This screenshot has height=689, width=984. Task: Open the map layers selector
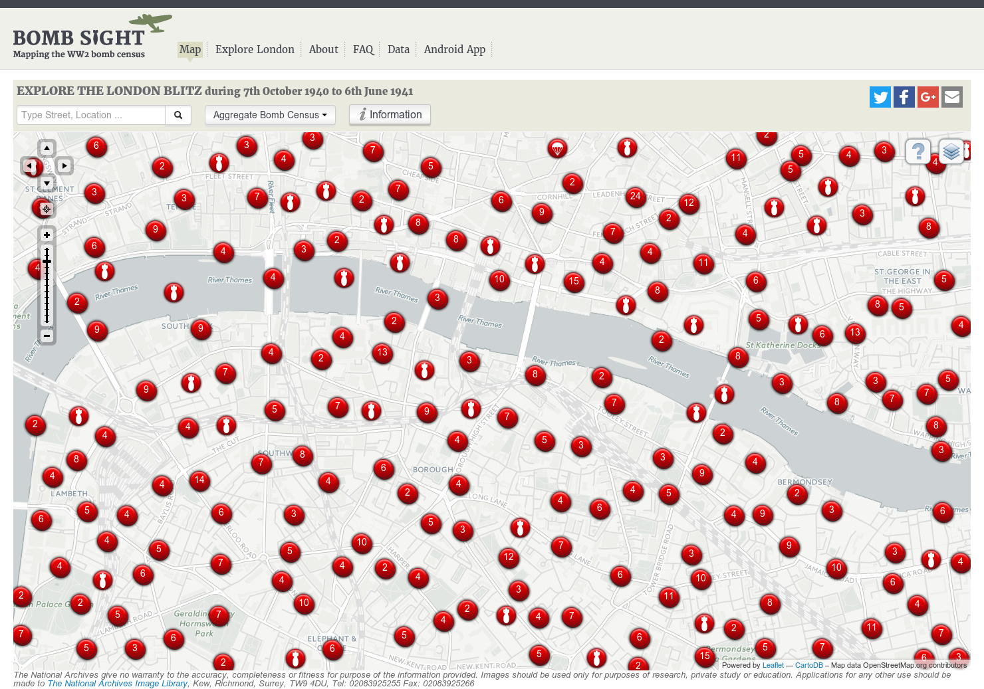click(x=951, y=151)
